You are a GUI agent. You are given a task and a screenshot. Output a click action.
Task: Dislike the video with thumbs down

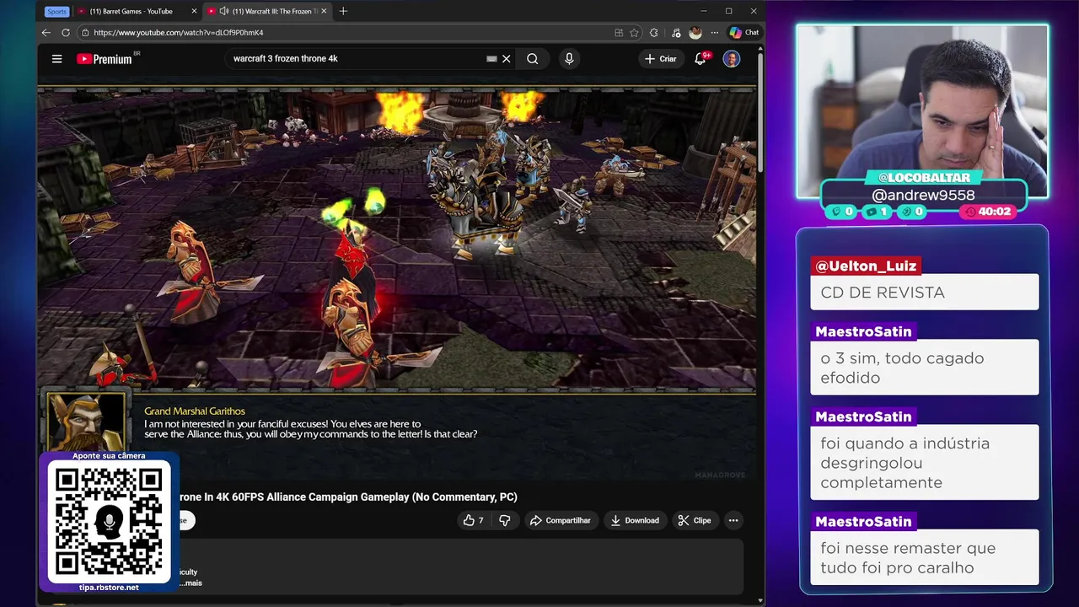[x=504, y=520]
